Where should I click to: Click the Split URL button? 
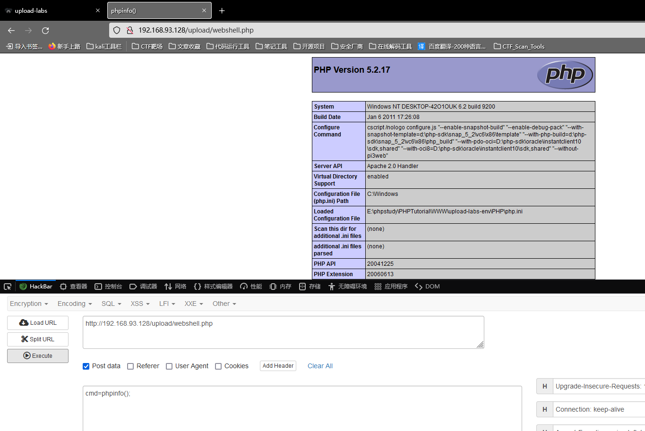tap(38, 339)
